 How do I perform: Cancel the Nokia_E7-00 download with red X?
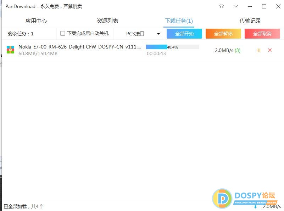270,50
